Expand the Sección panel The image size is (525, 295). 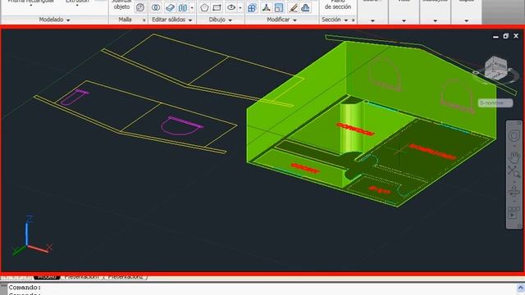tap(334, 20)
